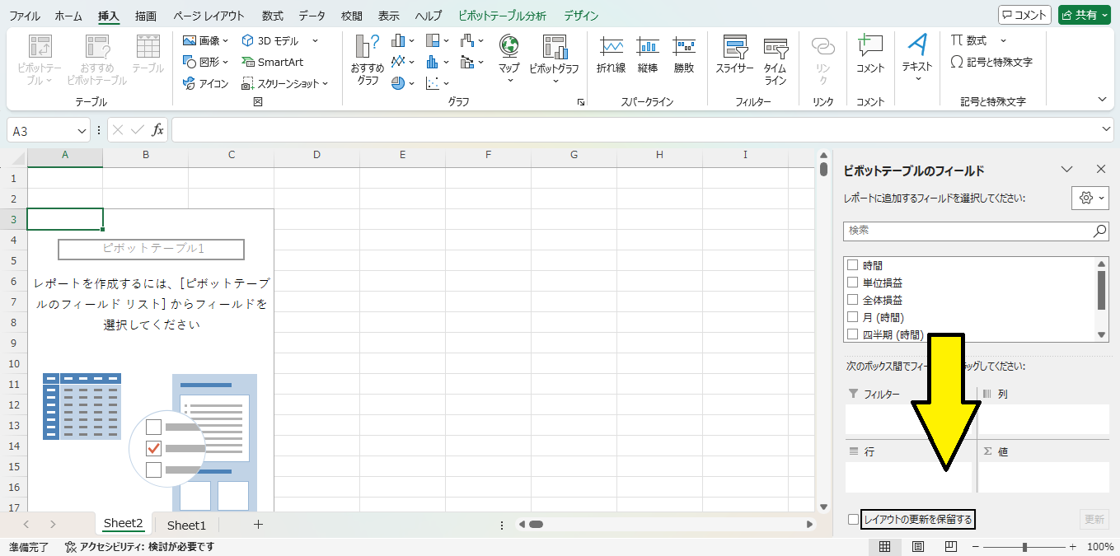Toggle レイアウトの更新を保留する checkbox

[x=853, y=519]
